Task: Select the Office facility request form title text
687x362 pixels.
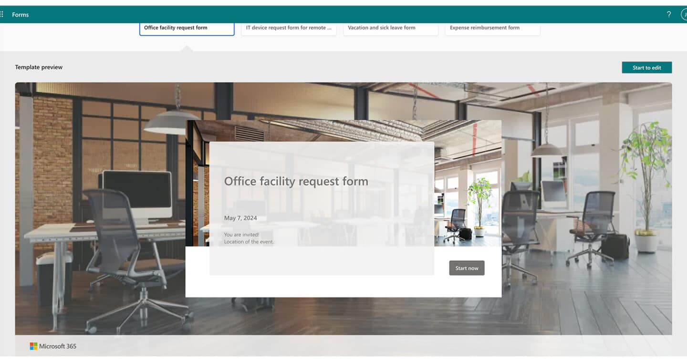Action: (x=296, y=181)
